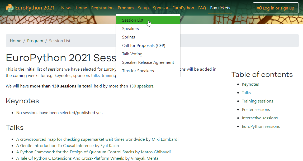Viewport: 303px width, 161px height.
Task: Open Sprints from the Program menu
Action: coord(129,37)
